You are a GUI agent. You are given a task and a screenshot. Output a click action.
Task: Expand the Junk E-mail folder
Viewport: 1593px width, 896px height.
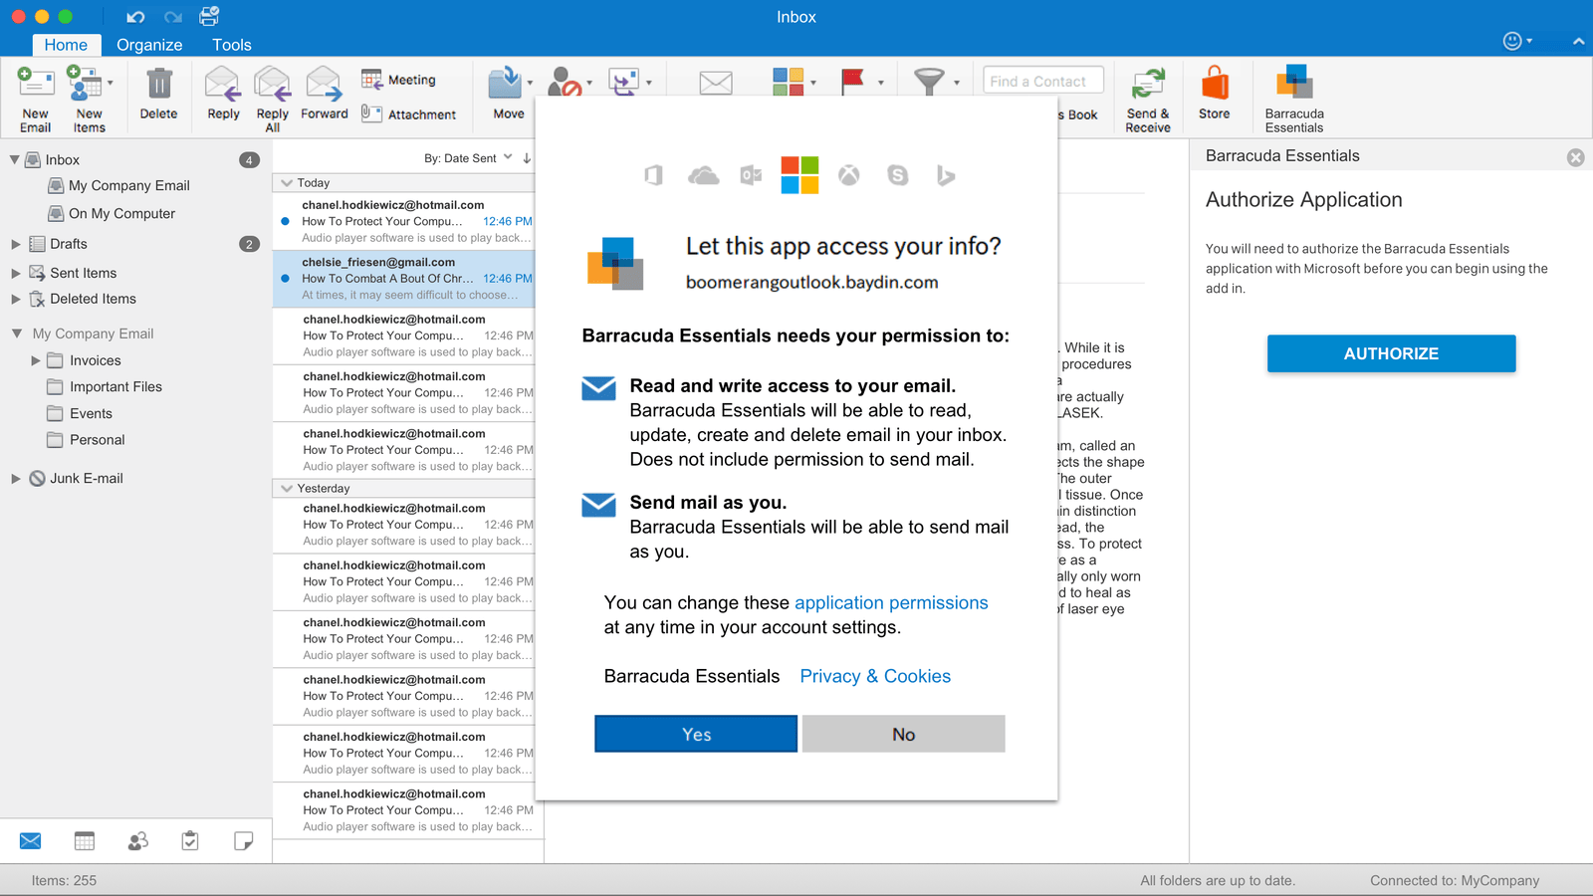coord(16,479)
